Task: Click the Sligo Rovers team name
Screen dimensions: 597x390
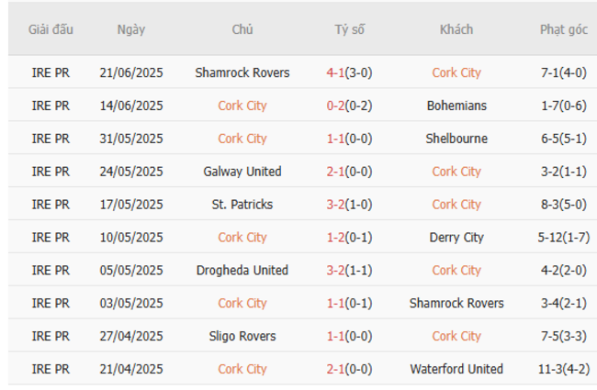Action: pos(242,337)
